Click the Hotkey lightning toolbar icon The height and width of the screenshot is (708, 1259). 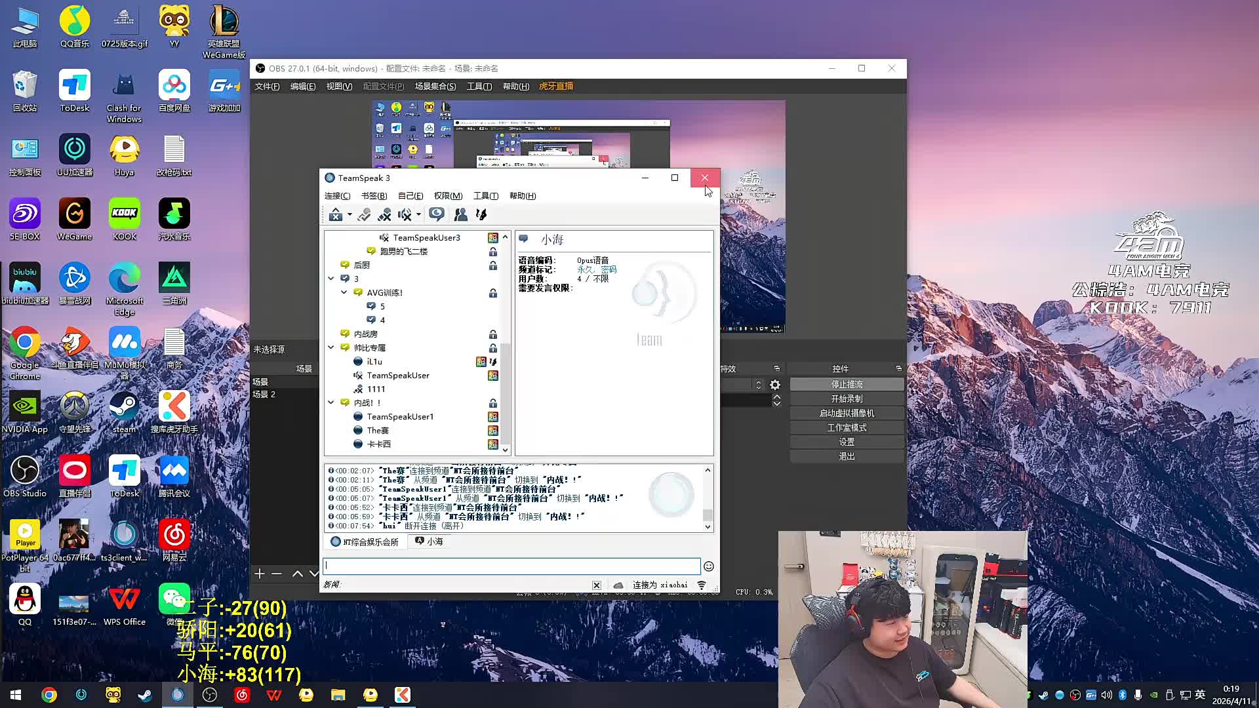[x=481, y=214]
